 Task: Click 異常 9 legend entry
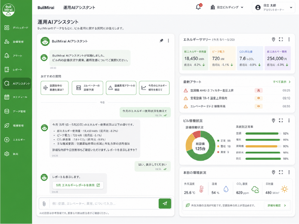[223, 152]
